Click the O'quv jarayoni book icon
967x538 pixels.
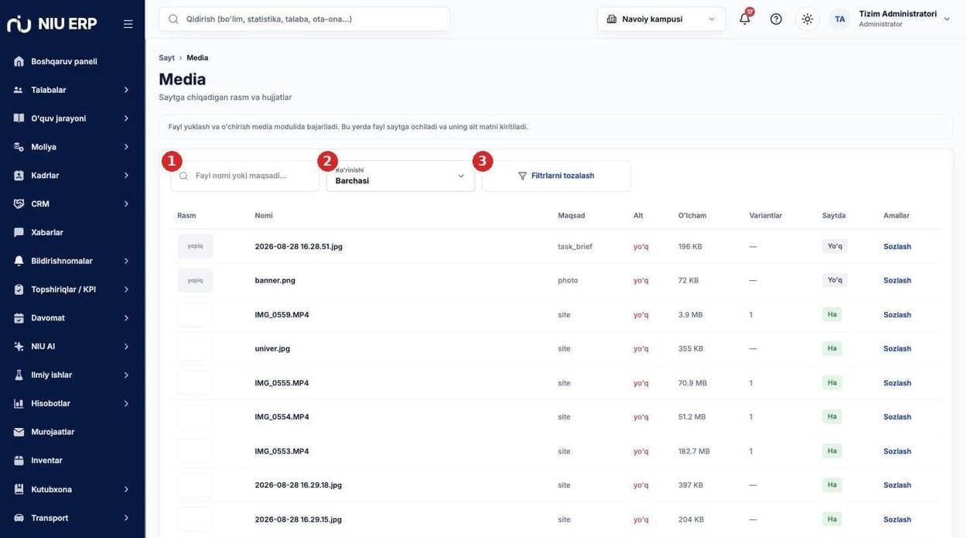[19, 118]
